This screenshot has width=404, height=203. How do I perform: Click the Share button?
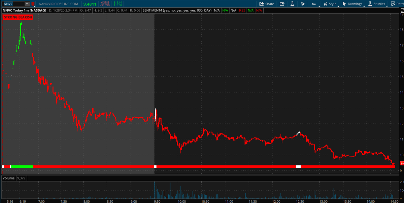tap(267, 4)
